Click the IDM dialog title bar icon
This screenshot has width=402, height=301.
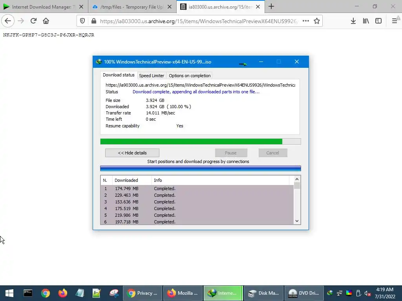tap(99, 62)
